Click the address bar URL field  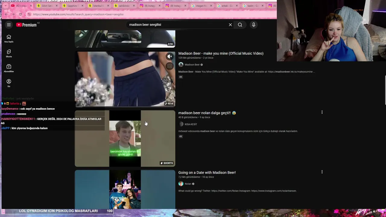(151, 14)
